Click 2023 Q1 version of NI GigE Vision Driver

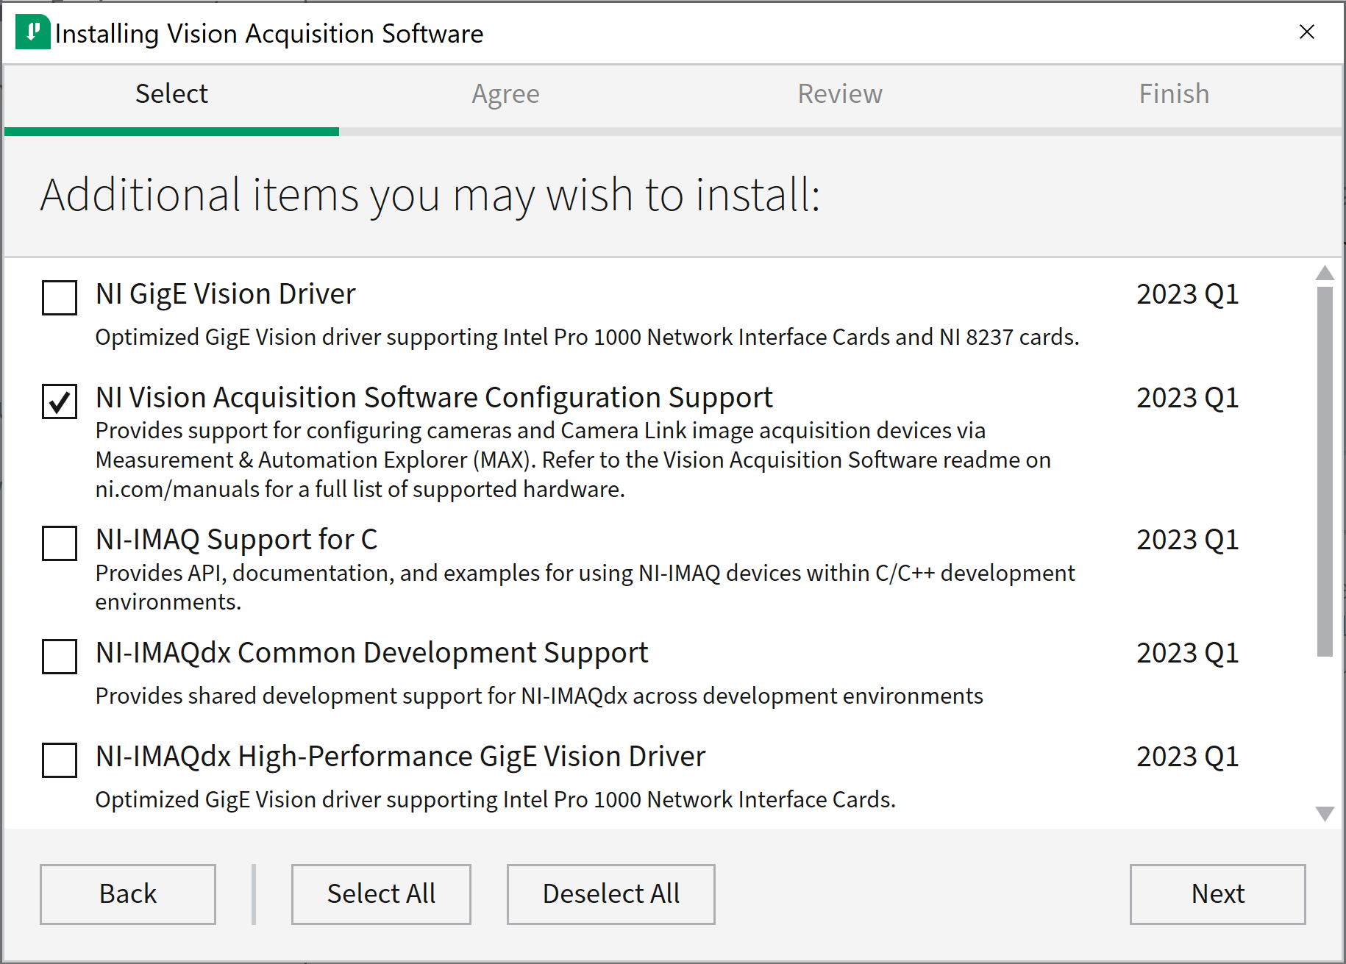pos(1187,295)
